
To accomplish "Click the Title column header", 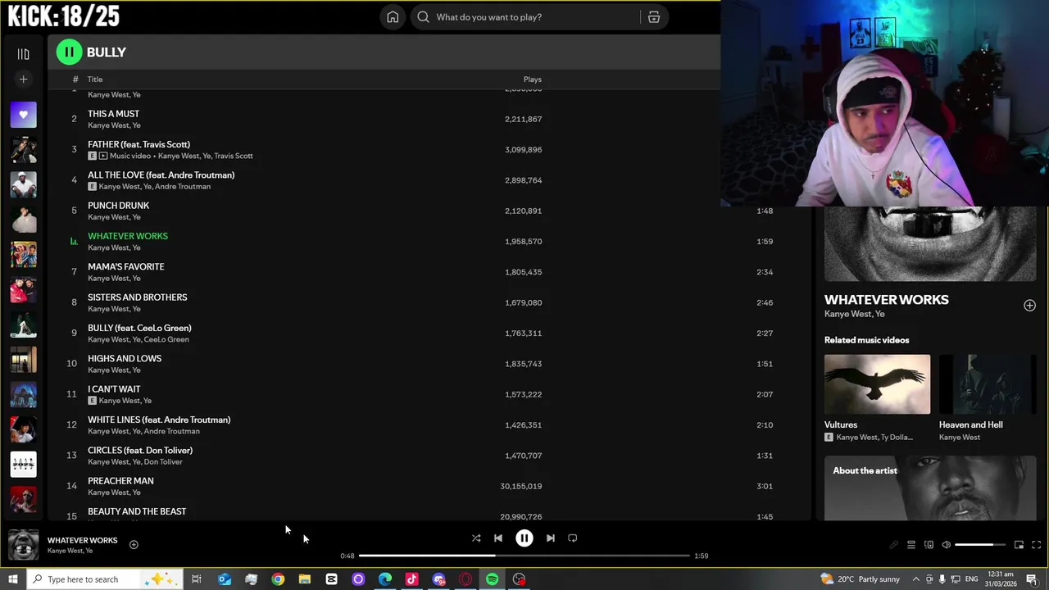I will point(95,79).
